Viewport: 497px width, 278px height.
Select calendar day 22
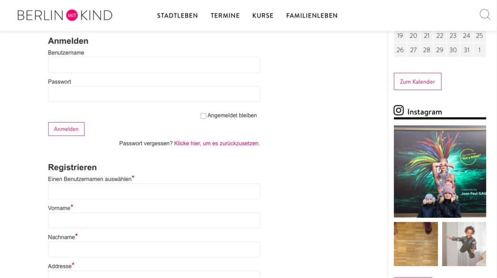(x=440, y=36)
